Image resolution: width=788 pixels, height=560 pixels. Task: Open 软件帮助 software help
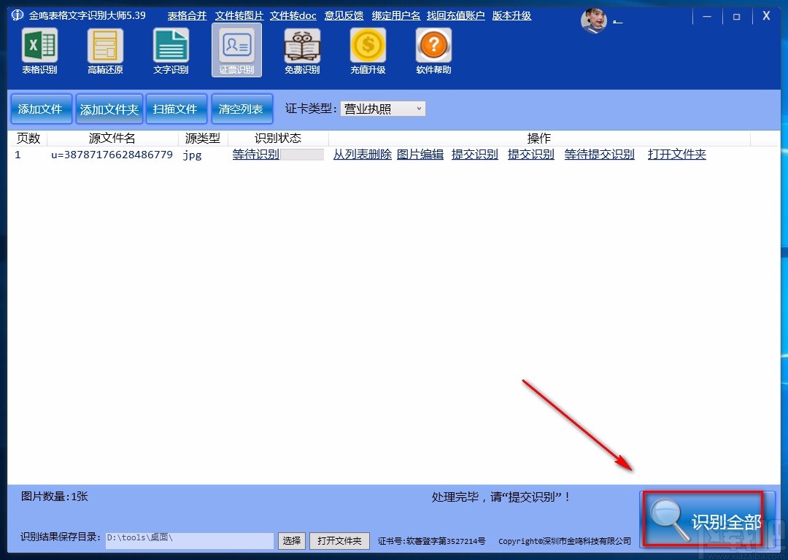[433, 50]
